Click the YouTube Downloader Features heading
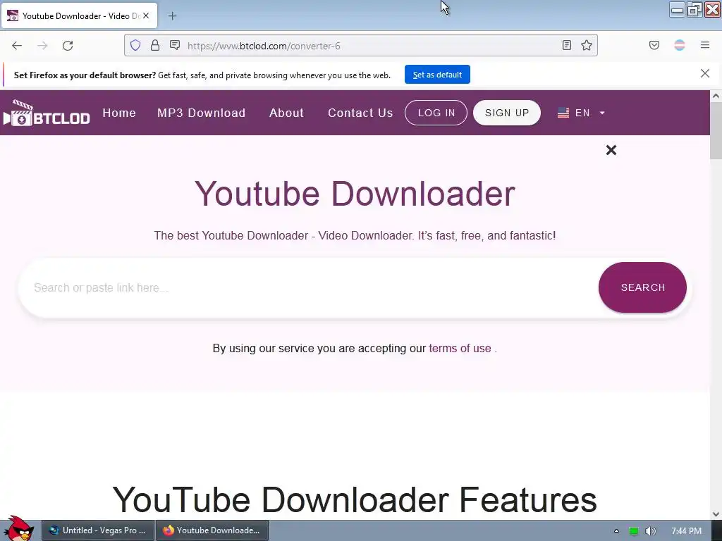722x541 pixels. [x=355, y=499]
